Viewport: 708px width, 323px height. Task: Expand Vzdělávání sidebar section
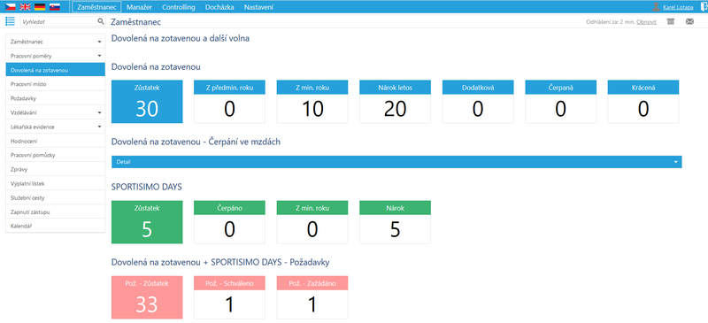click(x=55, y=112)
